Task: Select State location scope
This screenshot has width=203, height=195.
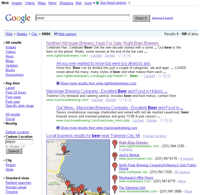Action: point(9,170)
